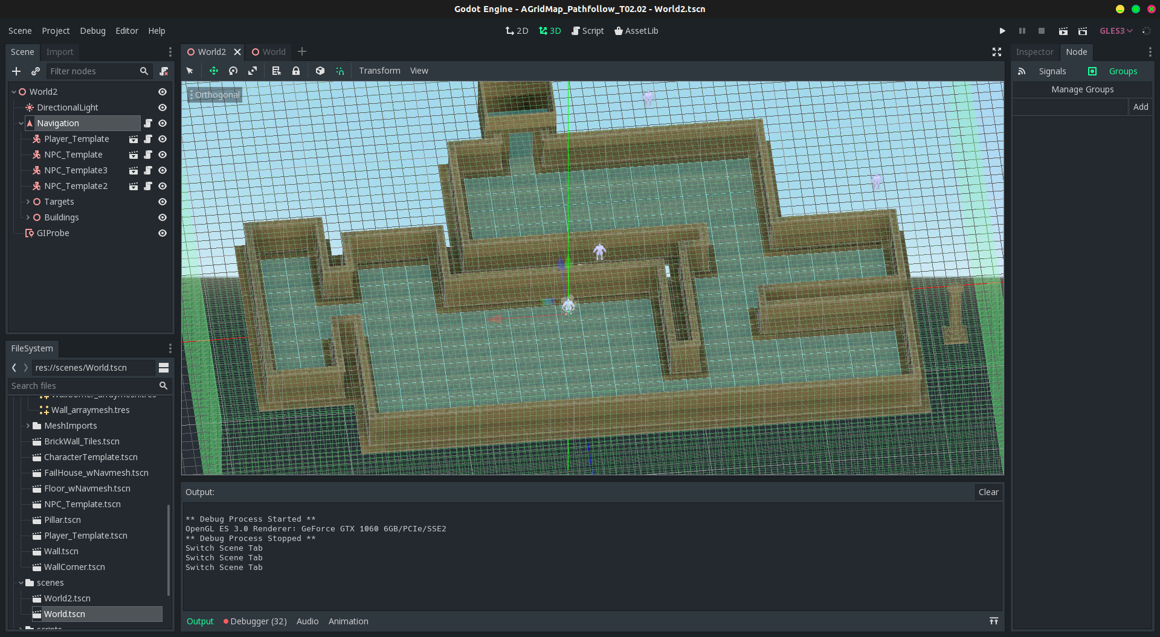Hide the DirectionalLight node

click(x=163, y=107)
